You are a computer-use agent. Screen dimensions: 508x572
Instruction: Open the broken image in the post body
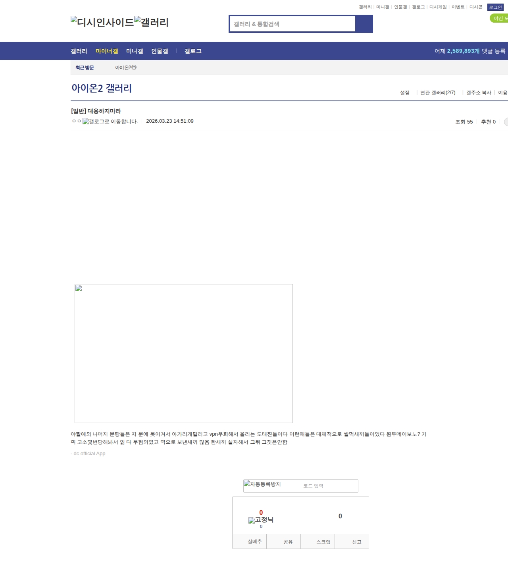pos(184,354)
